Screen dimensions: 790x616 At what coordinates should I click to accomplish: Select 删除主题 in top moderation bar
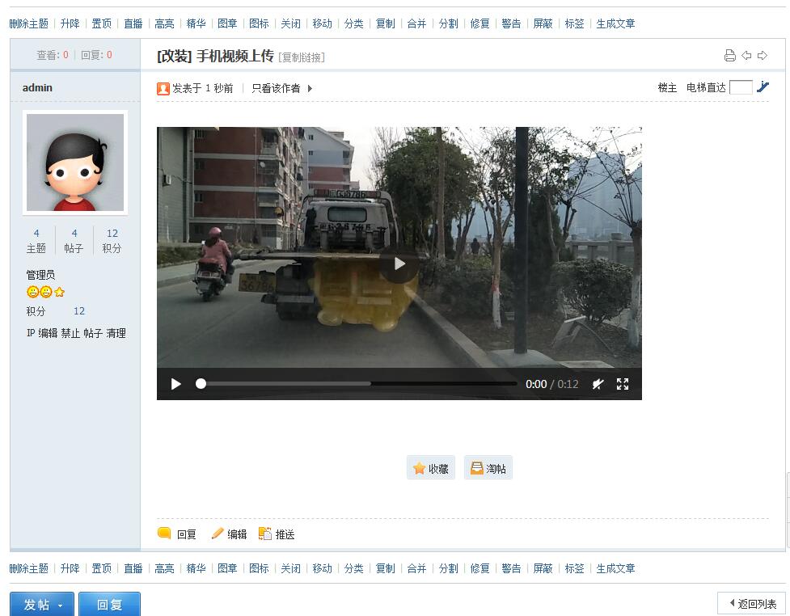tap(29, 23)
